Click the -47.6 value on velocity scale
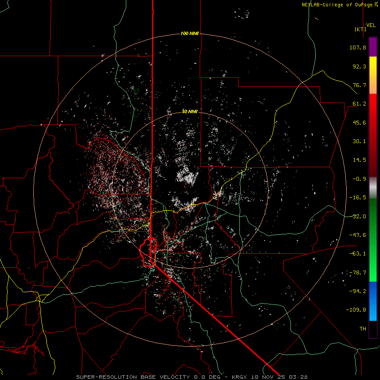 [358, 235]
